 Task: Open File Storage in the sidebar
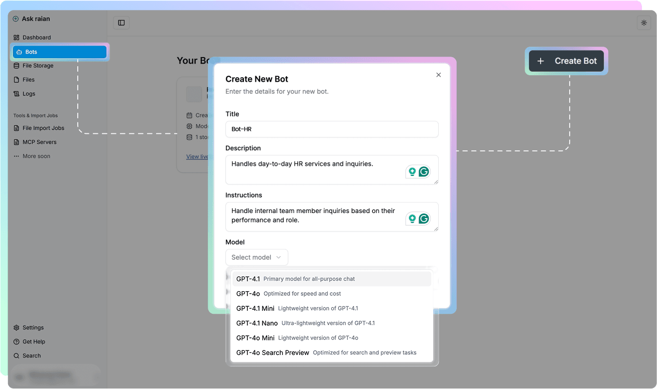click(x=38, y=66)
